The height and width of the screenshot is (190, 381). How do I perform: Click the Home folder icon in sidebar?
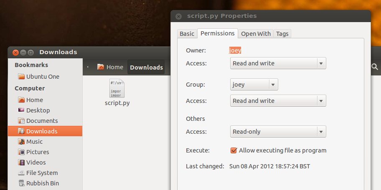pyautogui.click(x=21, y=100)
